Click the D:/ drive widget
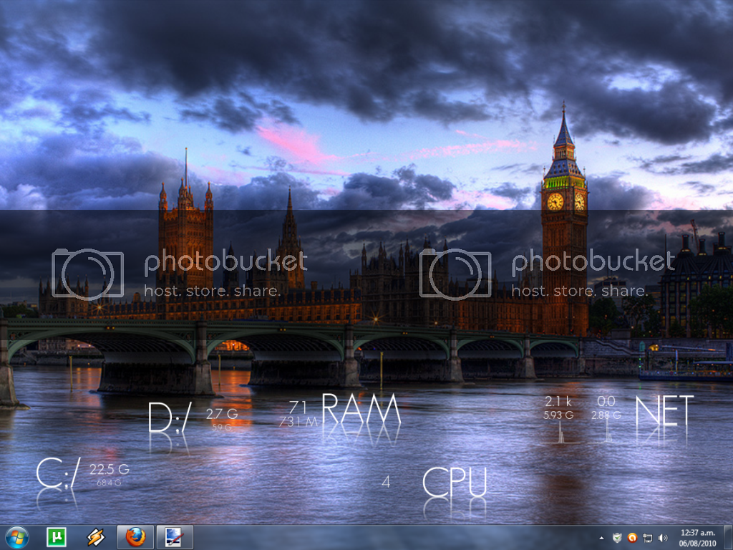This screenshot has width=733, height=550. coord(170,417)
